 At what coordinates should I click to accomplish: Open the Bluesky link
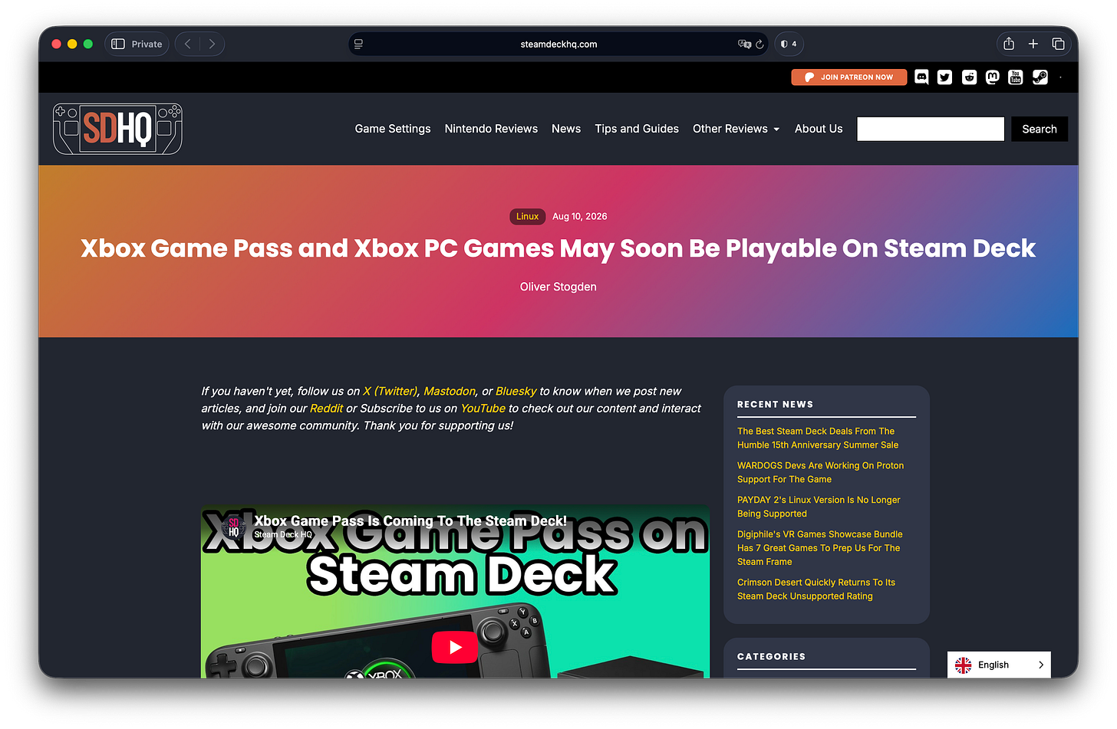point(516,391)
